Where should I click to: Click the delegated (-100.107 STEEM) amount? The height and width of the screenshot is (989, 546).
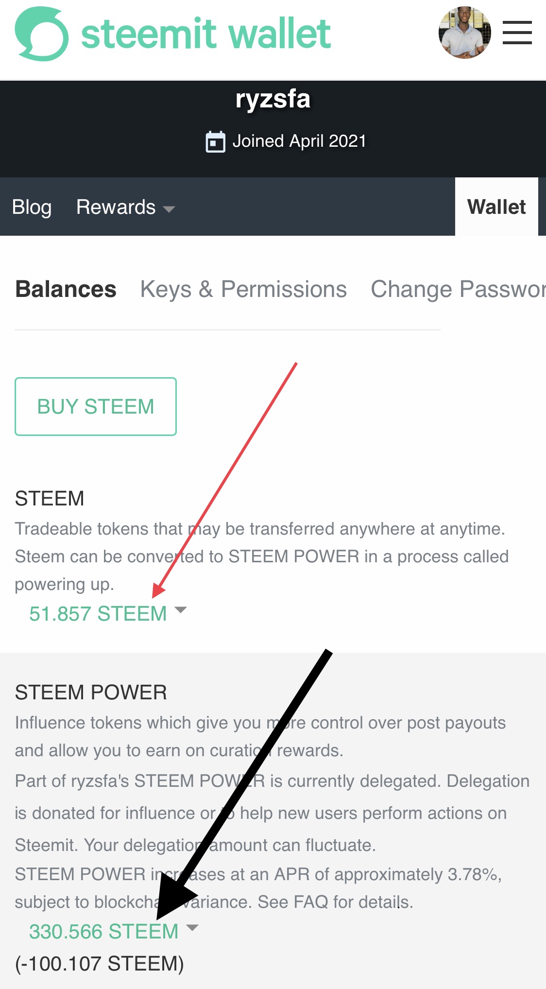pos(100,964)
